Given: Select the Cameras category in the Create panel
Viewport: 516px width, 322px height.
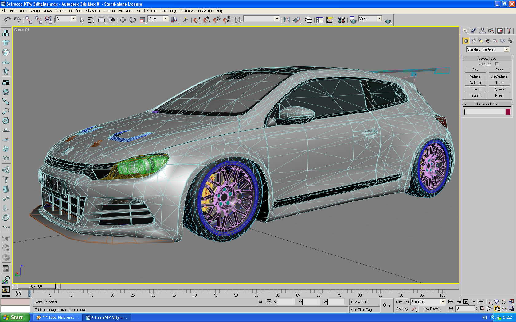Looking at the screenshot, I should pos(488,40).
